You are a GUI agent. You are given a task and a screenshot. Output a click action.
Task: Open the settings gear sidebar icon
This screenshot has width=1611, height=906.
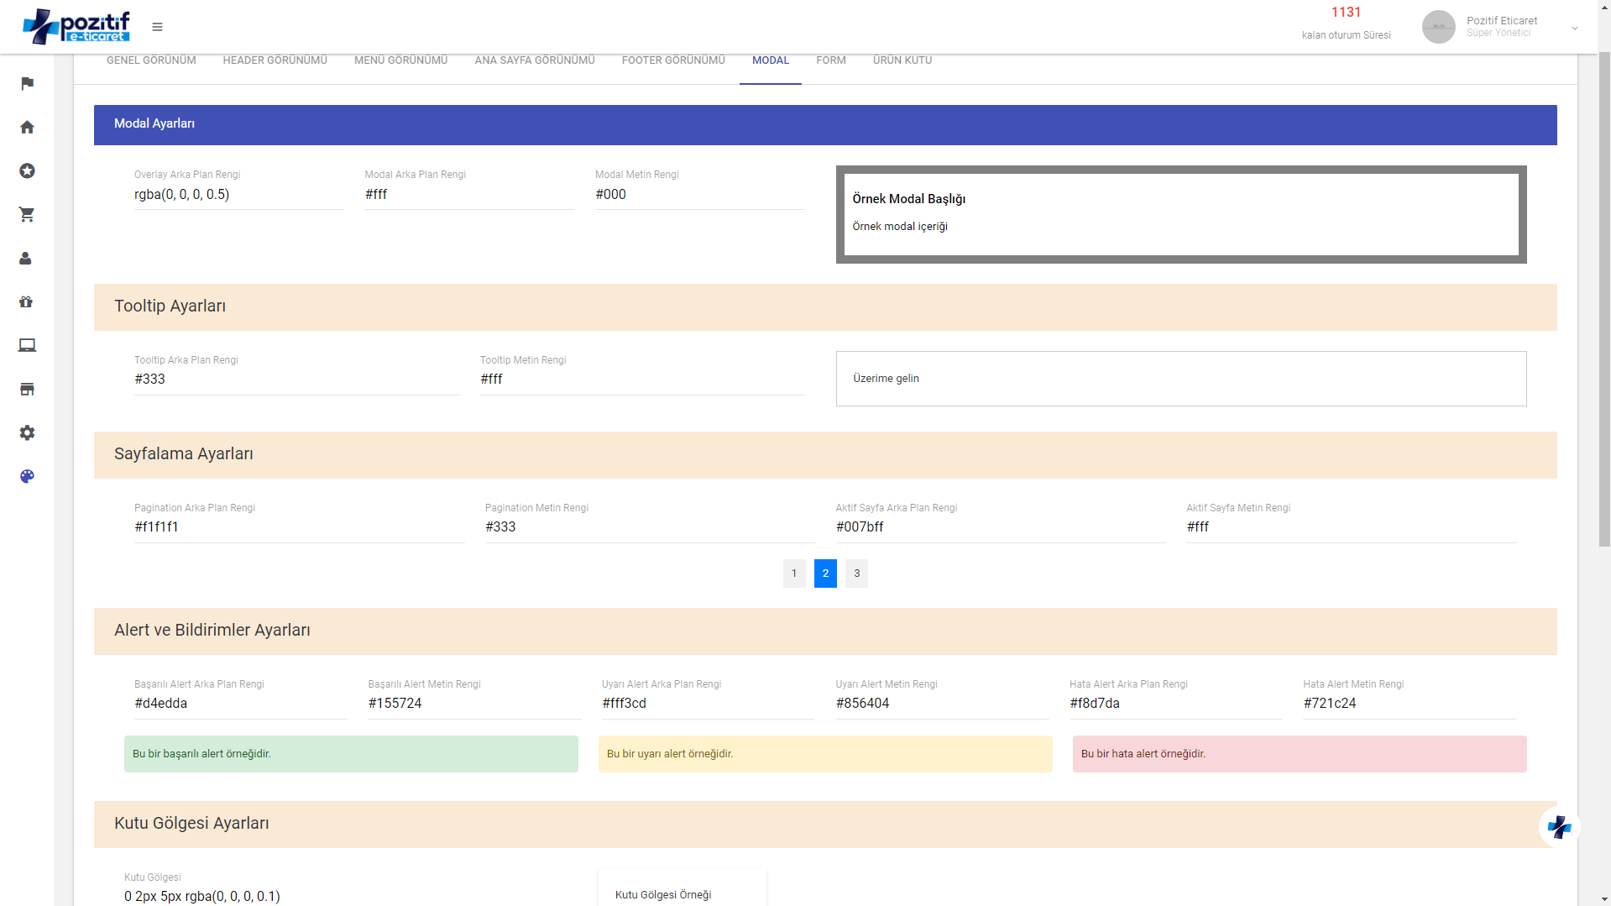[x=27, y=432]
